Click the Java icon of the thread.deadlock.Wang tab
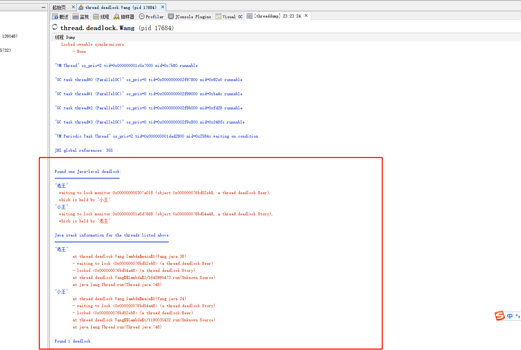 81,7
